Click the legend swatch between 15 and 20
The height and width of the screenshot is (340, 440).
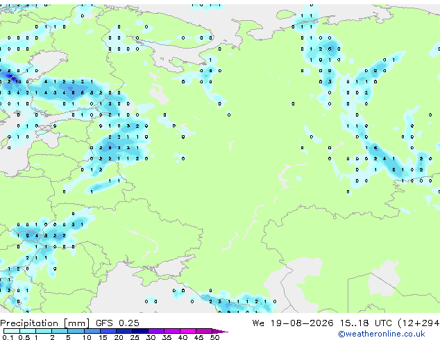(108, 331)
